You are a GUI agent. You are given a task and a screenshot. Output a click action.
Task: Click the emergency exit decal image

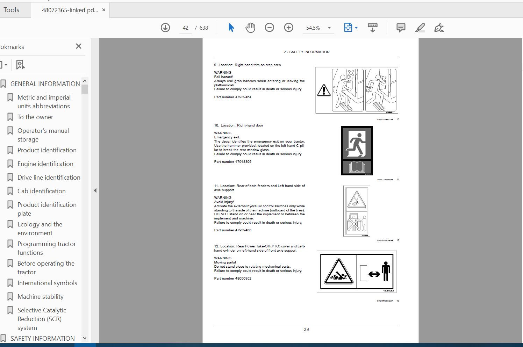coord(357,151)
